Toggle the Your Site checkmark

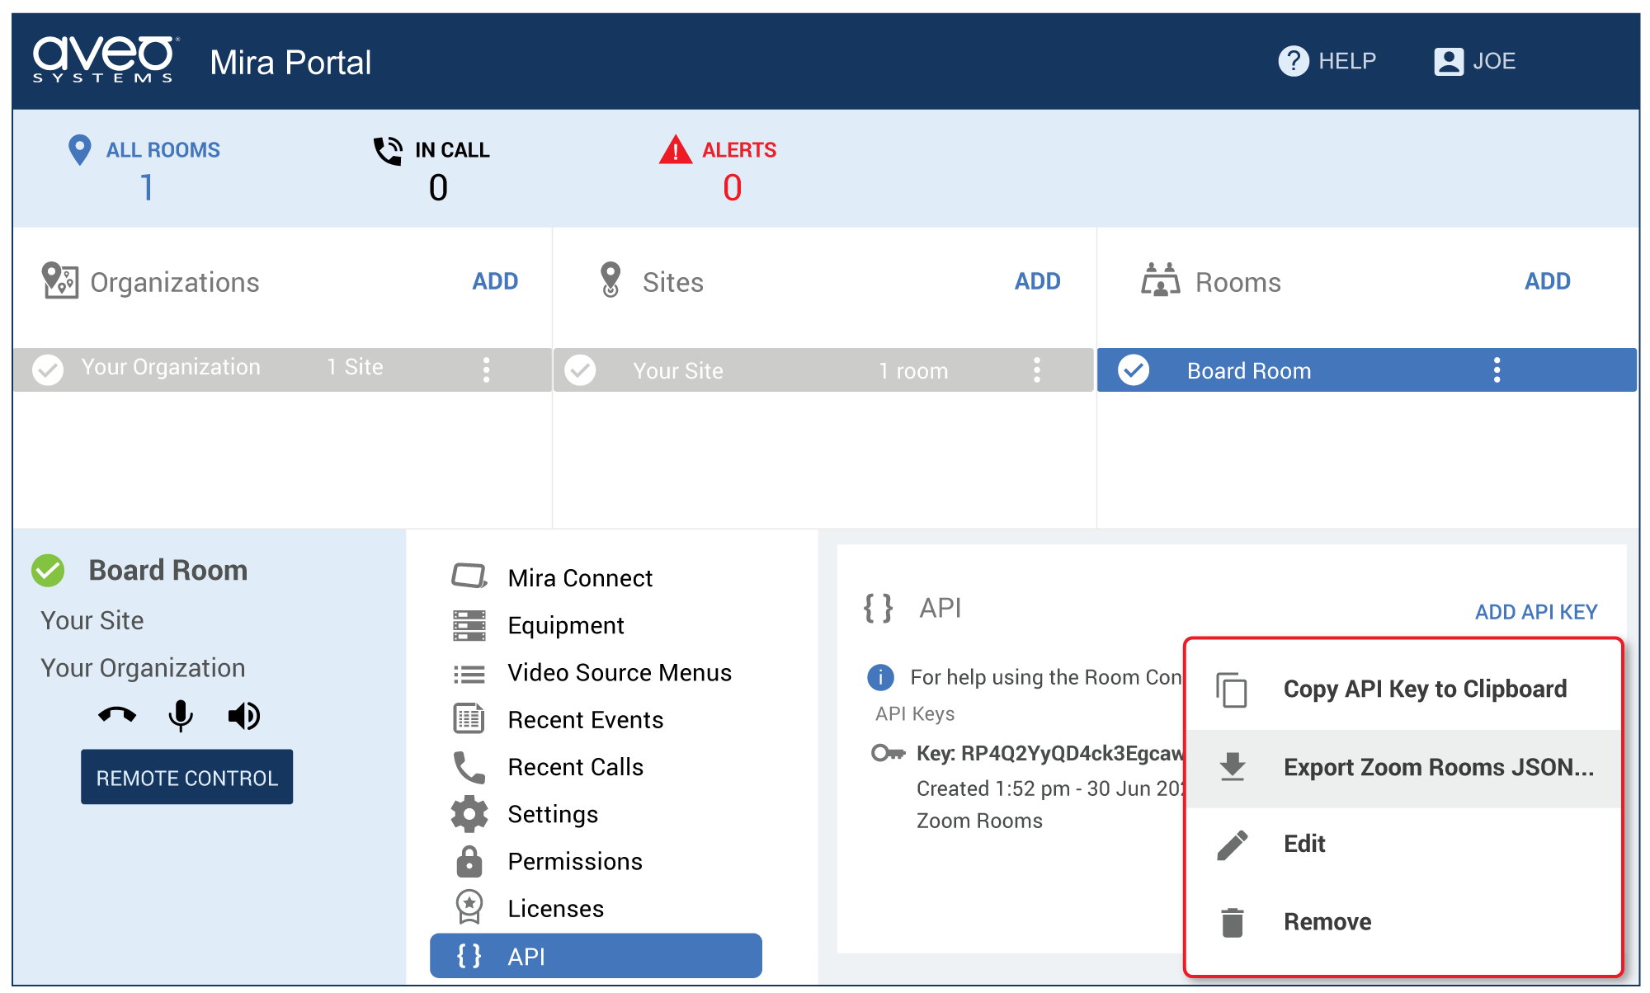[580, 370]
